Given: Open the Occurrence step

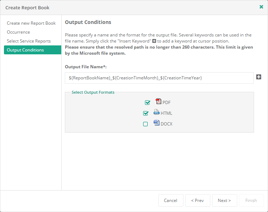Looking at the screenshot, I should click(x=18, y=32).
